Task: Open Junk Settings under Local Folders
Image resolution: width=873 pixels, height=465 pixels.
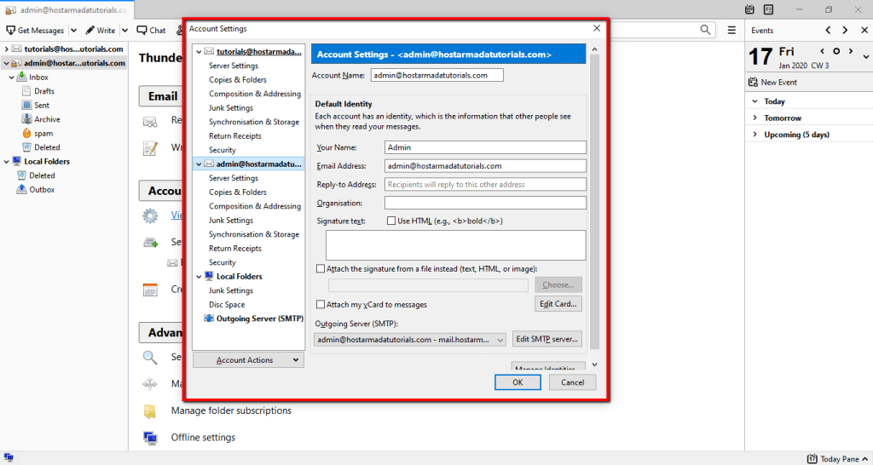Action: [x=230, y=290]
